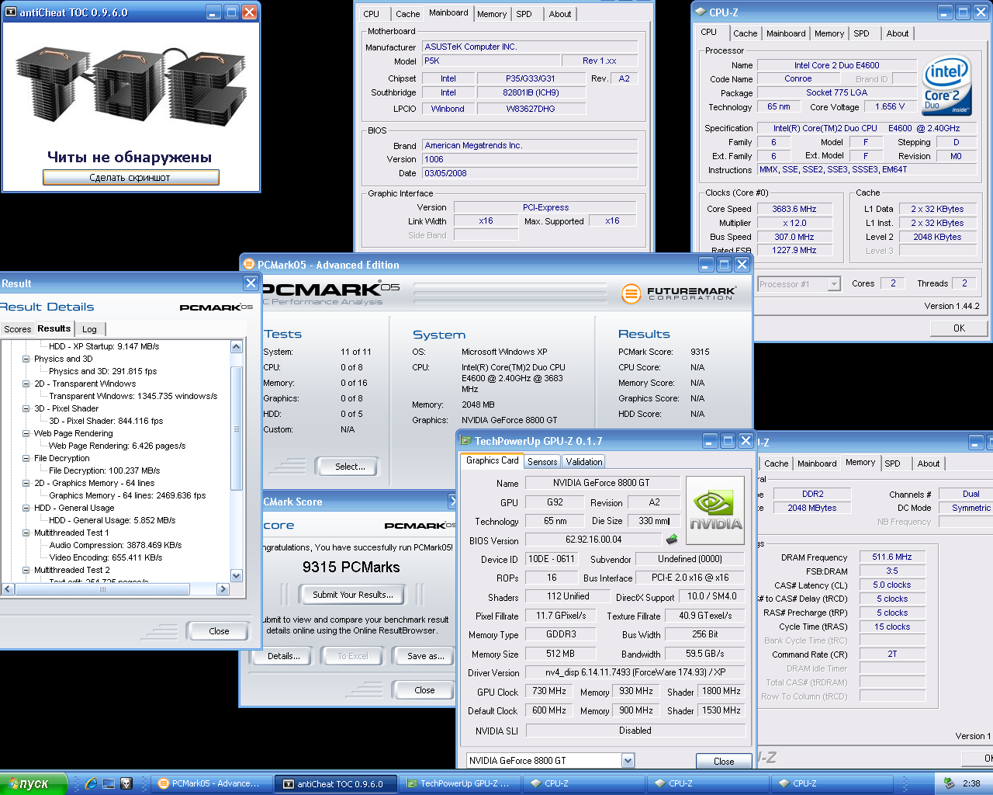Collapse the Physics and 3D tree node
Screen dimensions: 993x795
tap(26, 359)
